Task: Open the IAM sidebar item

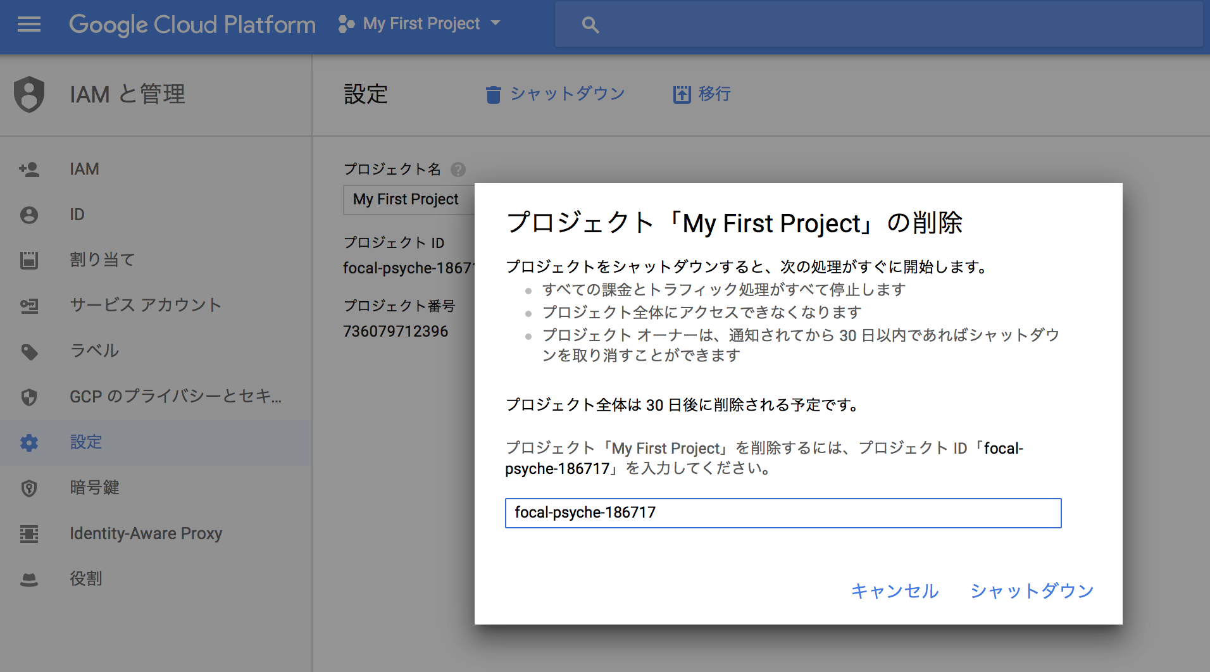Action: [156, 169]
